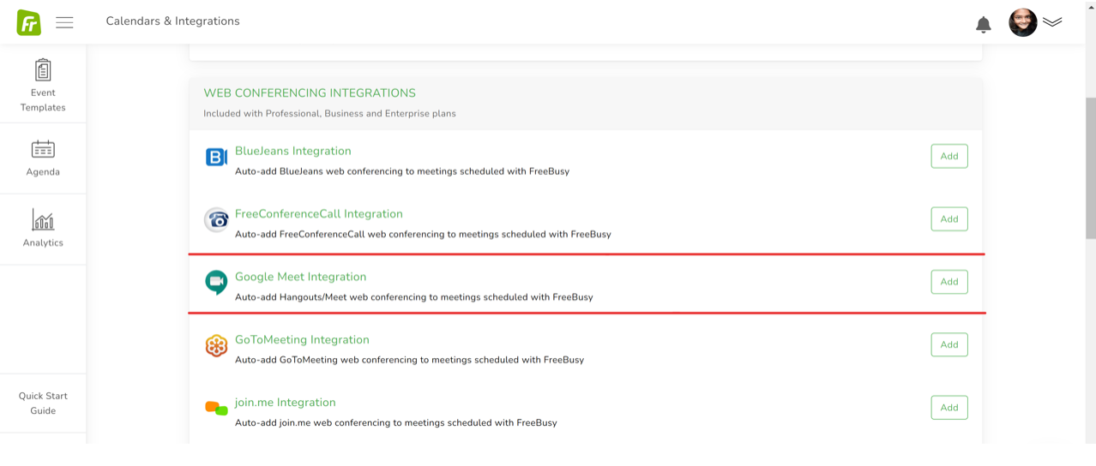The width and height of the screenshot is (1096, 466).
Task: Click the user profile avatar
Action: click(x=1023, y=22)
